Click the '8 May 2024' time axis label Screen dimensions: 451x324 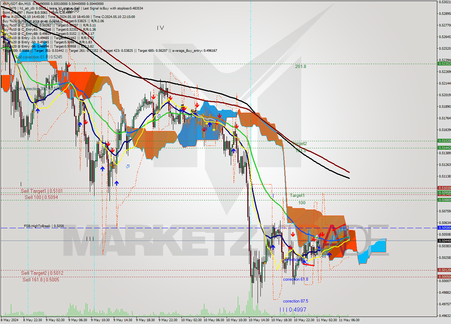10,320
